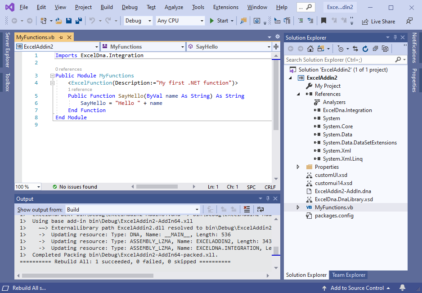Click the Send Feedback icon
This screenshot has width=422, height=293.
pyautogui.click(x=409, y=21)
